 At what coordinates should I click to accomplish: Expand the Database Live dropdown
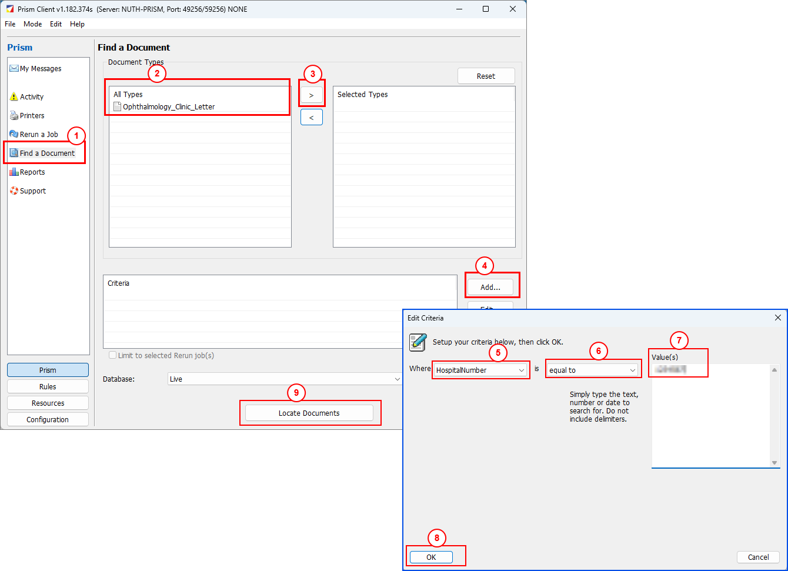397,379
